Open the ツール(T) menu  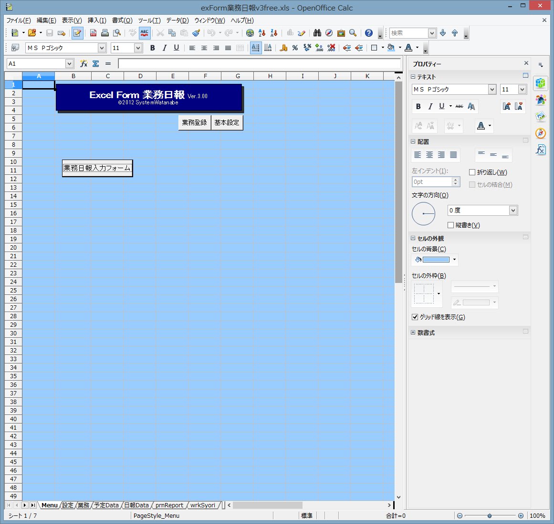point(149,20)
